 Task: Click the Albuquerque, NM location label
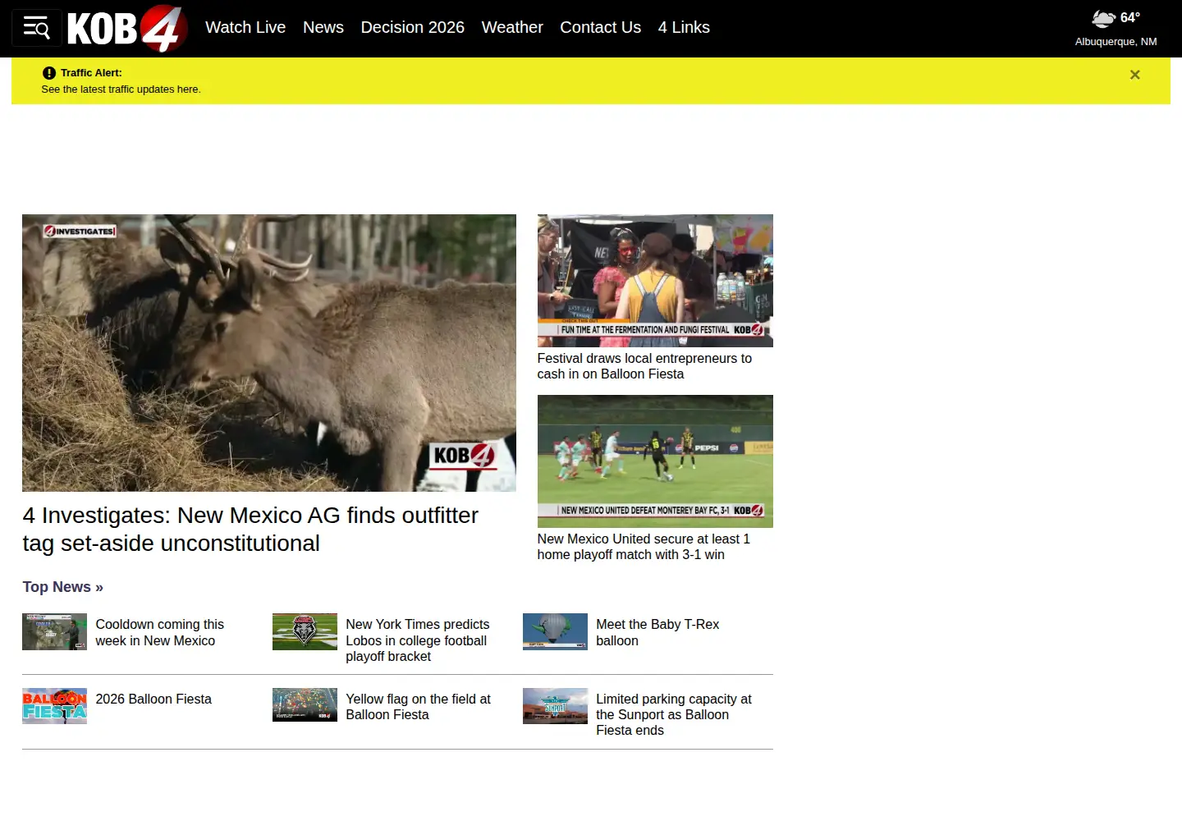[1116, 42]
